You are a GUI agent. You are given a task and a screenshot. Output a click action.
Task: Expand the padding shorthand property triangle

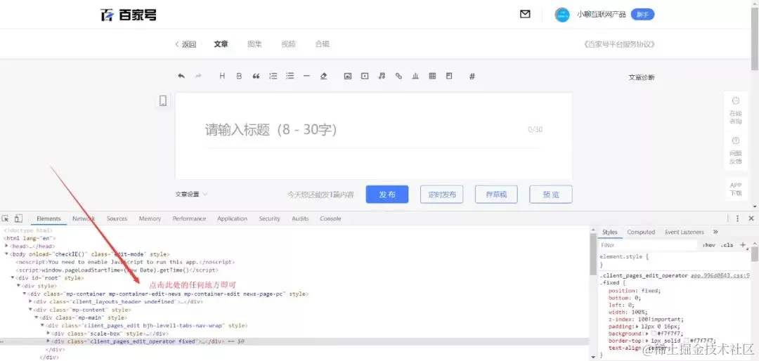click(637, 327)
